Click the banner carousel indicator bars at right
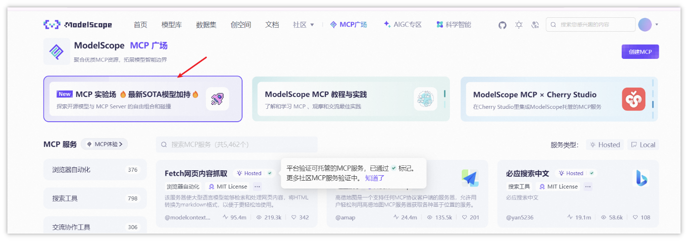This screenshot has height=241, width=688. [x=653, y=99]
